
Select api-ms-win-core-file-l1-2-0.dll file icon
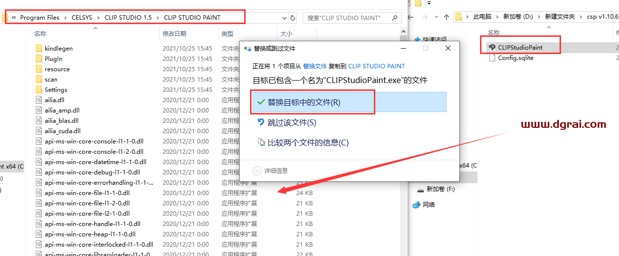[39, 203]
